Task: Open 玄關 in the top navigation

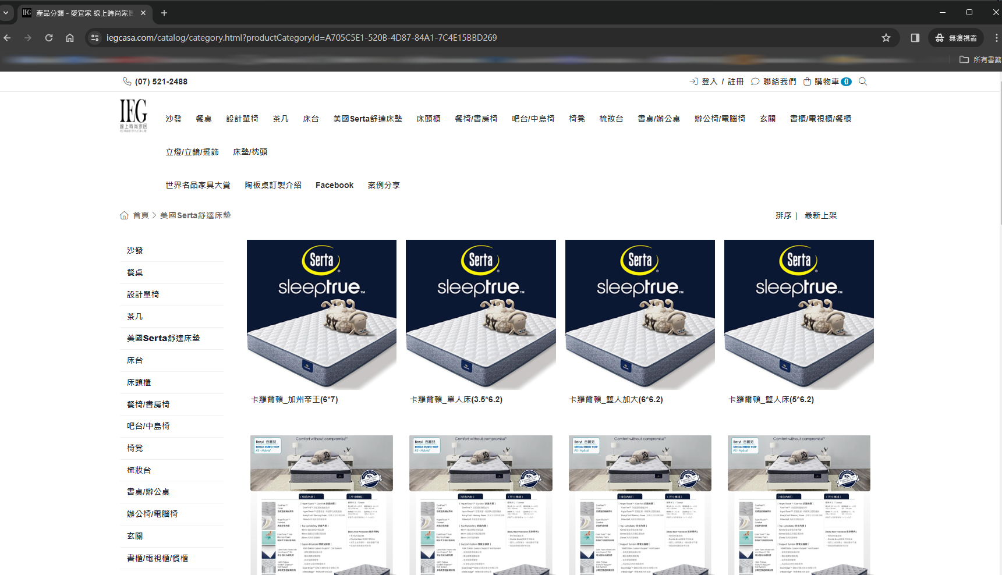Action: (768, 119)
